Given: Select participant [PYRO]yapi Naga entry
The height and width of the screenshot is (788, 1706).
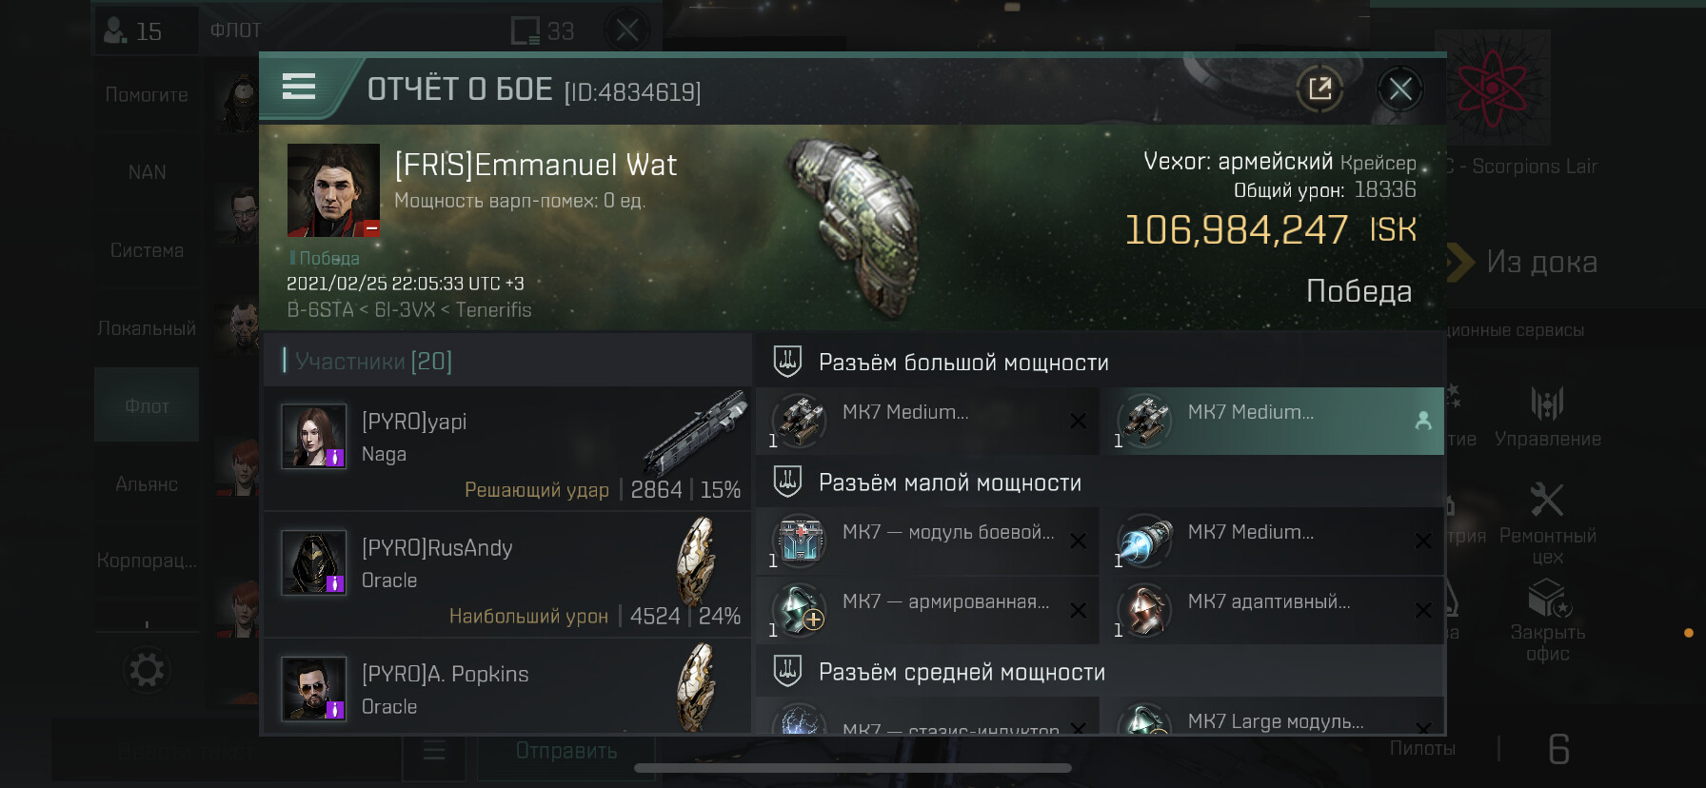Looking at the screenshot, I should click(x=507, y=447).
